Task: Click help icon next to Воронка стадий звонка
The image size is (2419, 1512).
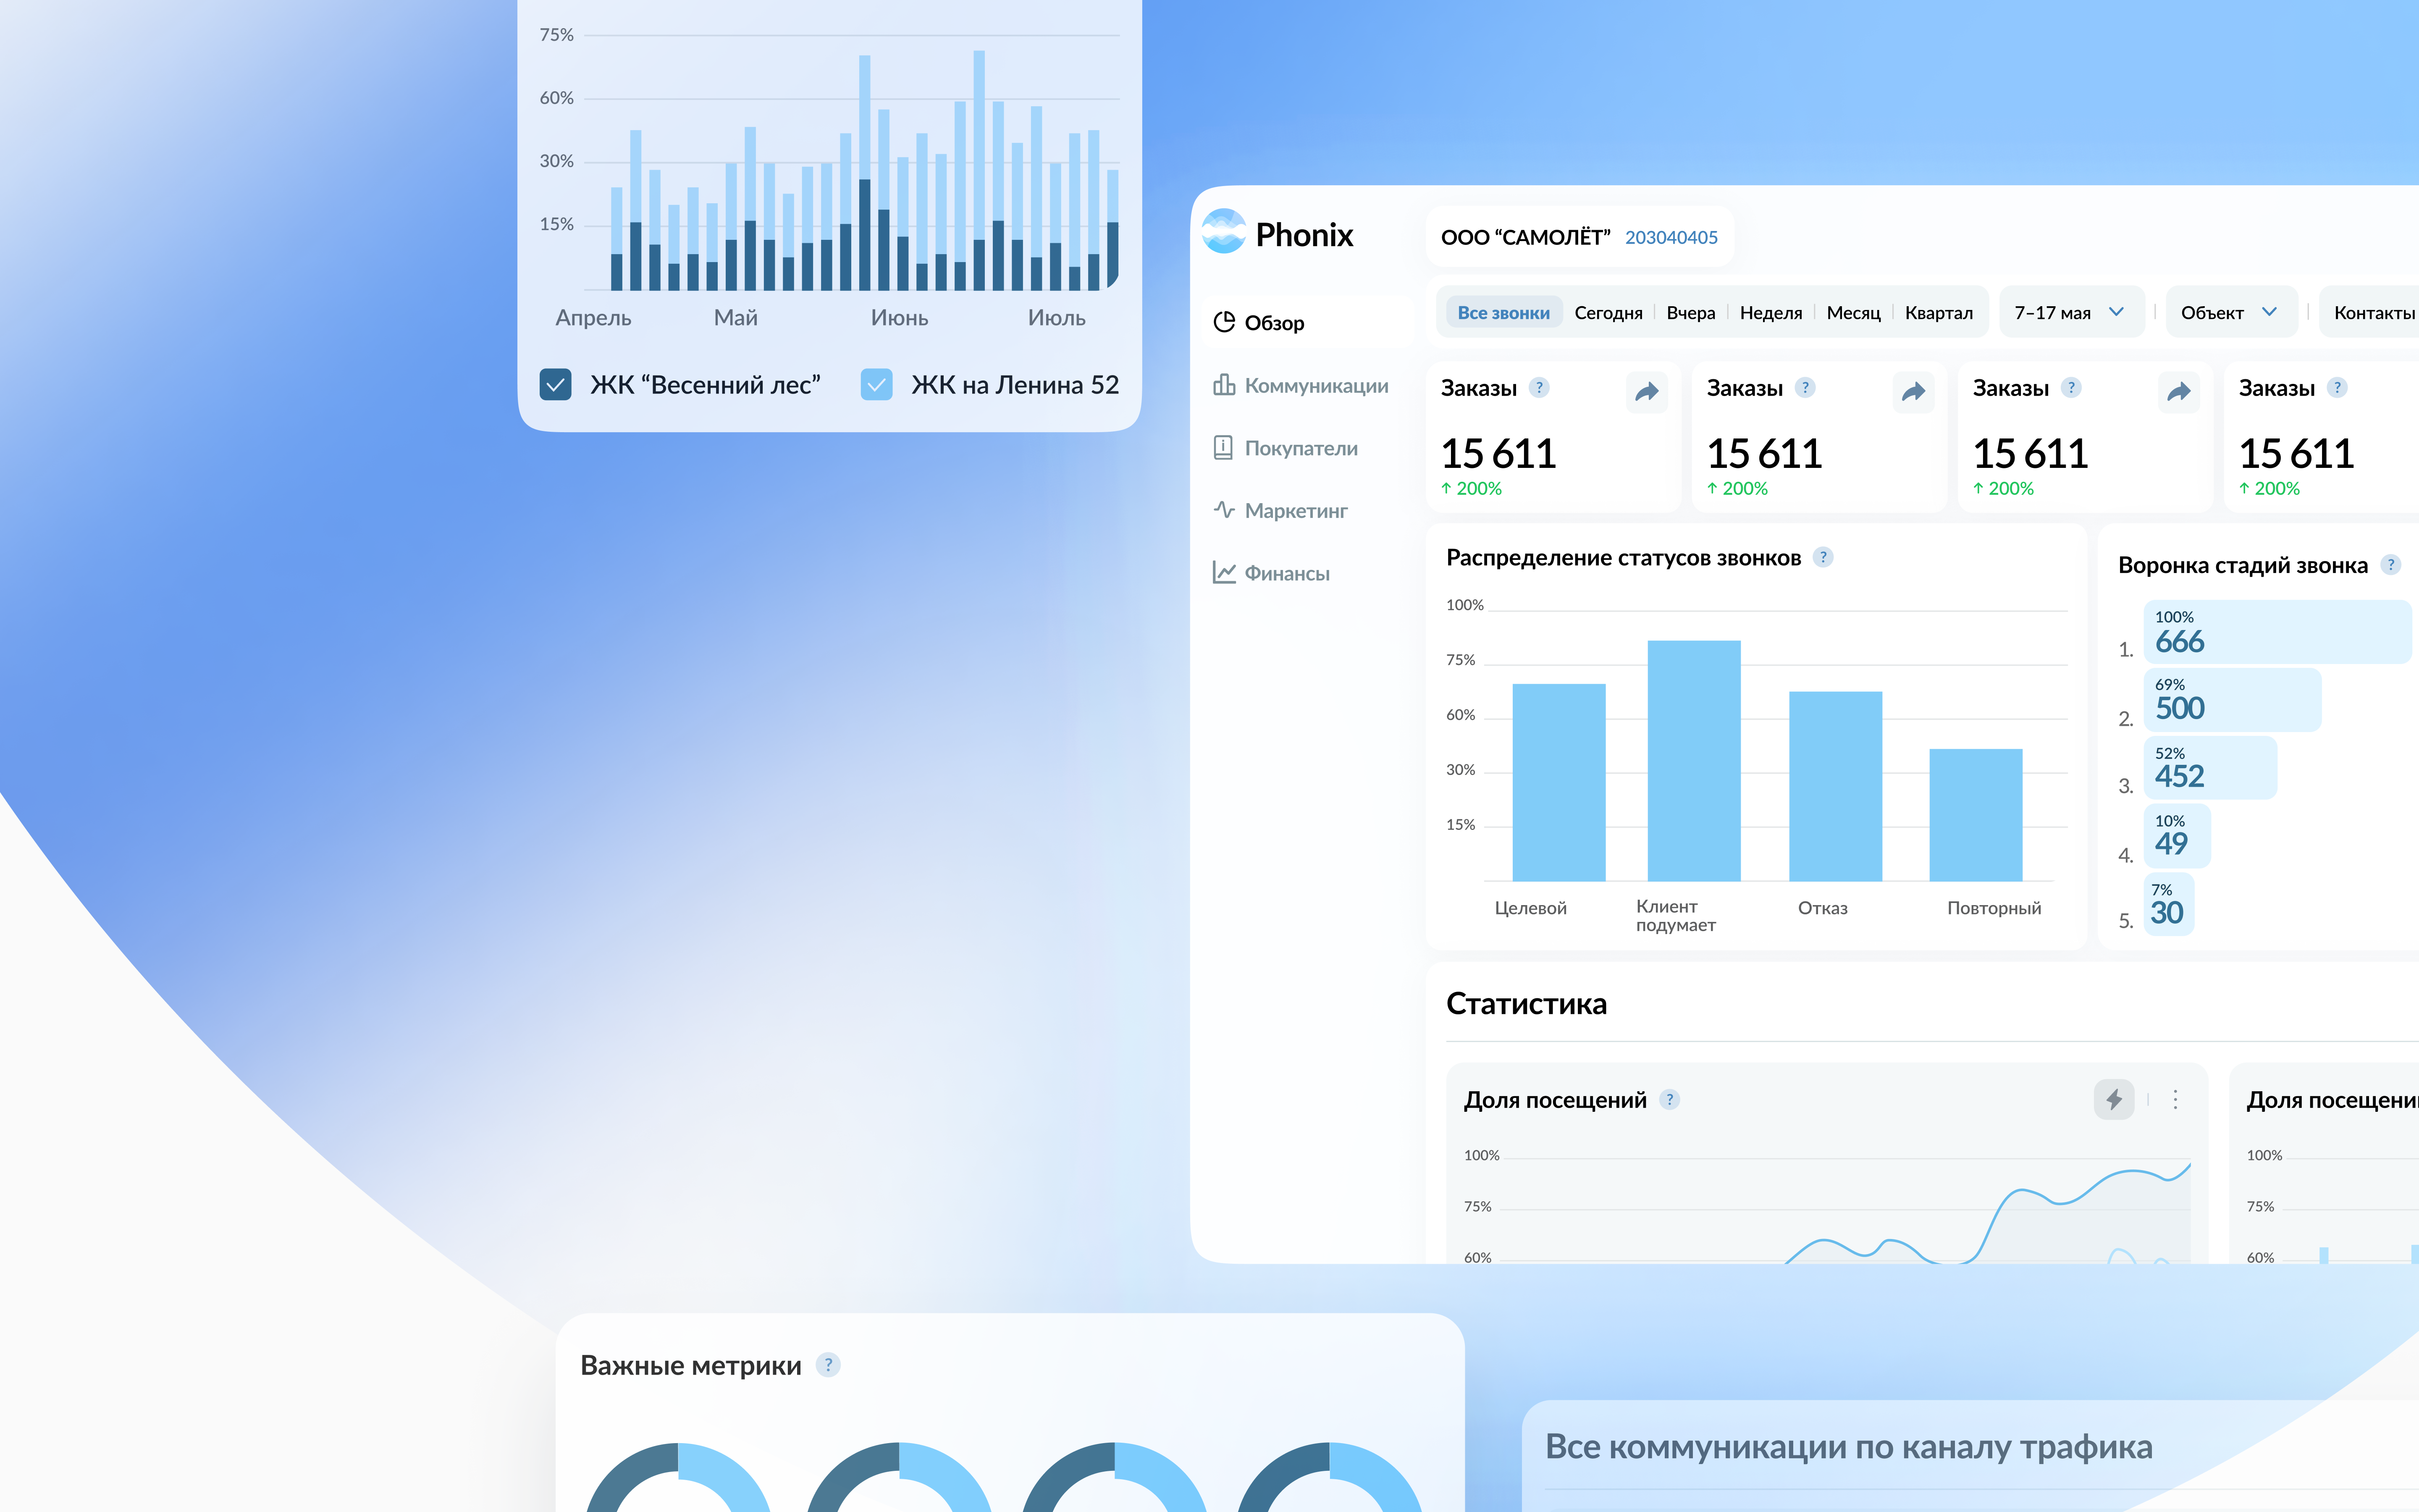Action: (x=2391, y=564)
